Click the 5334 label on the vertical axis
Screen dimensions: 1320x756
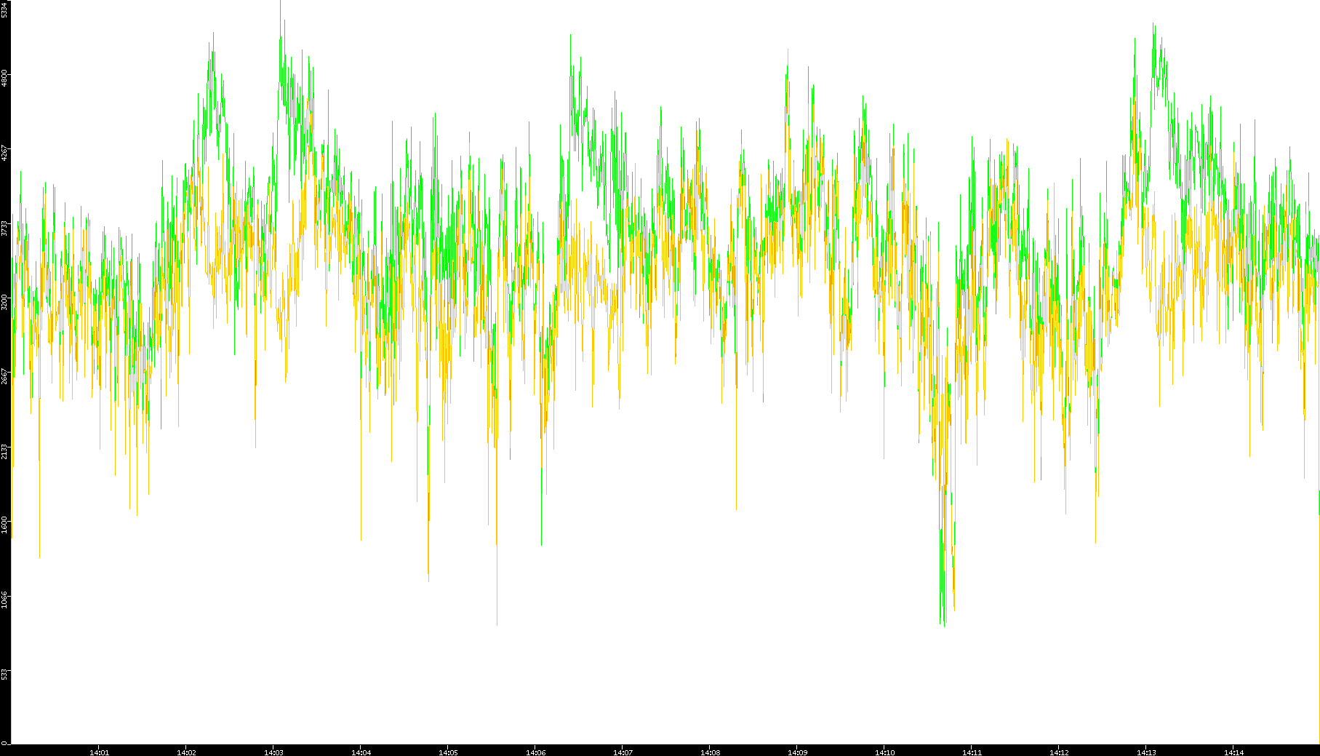pos(5,9)
